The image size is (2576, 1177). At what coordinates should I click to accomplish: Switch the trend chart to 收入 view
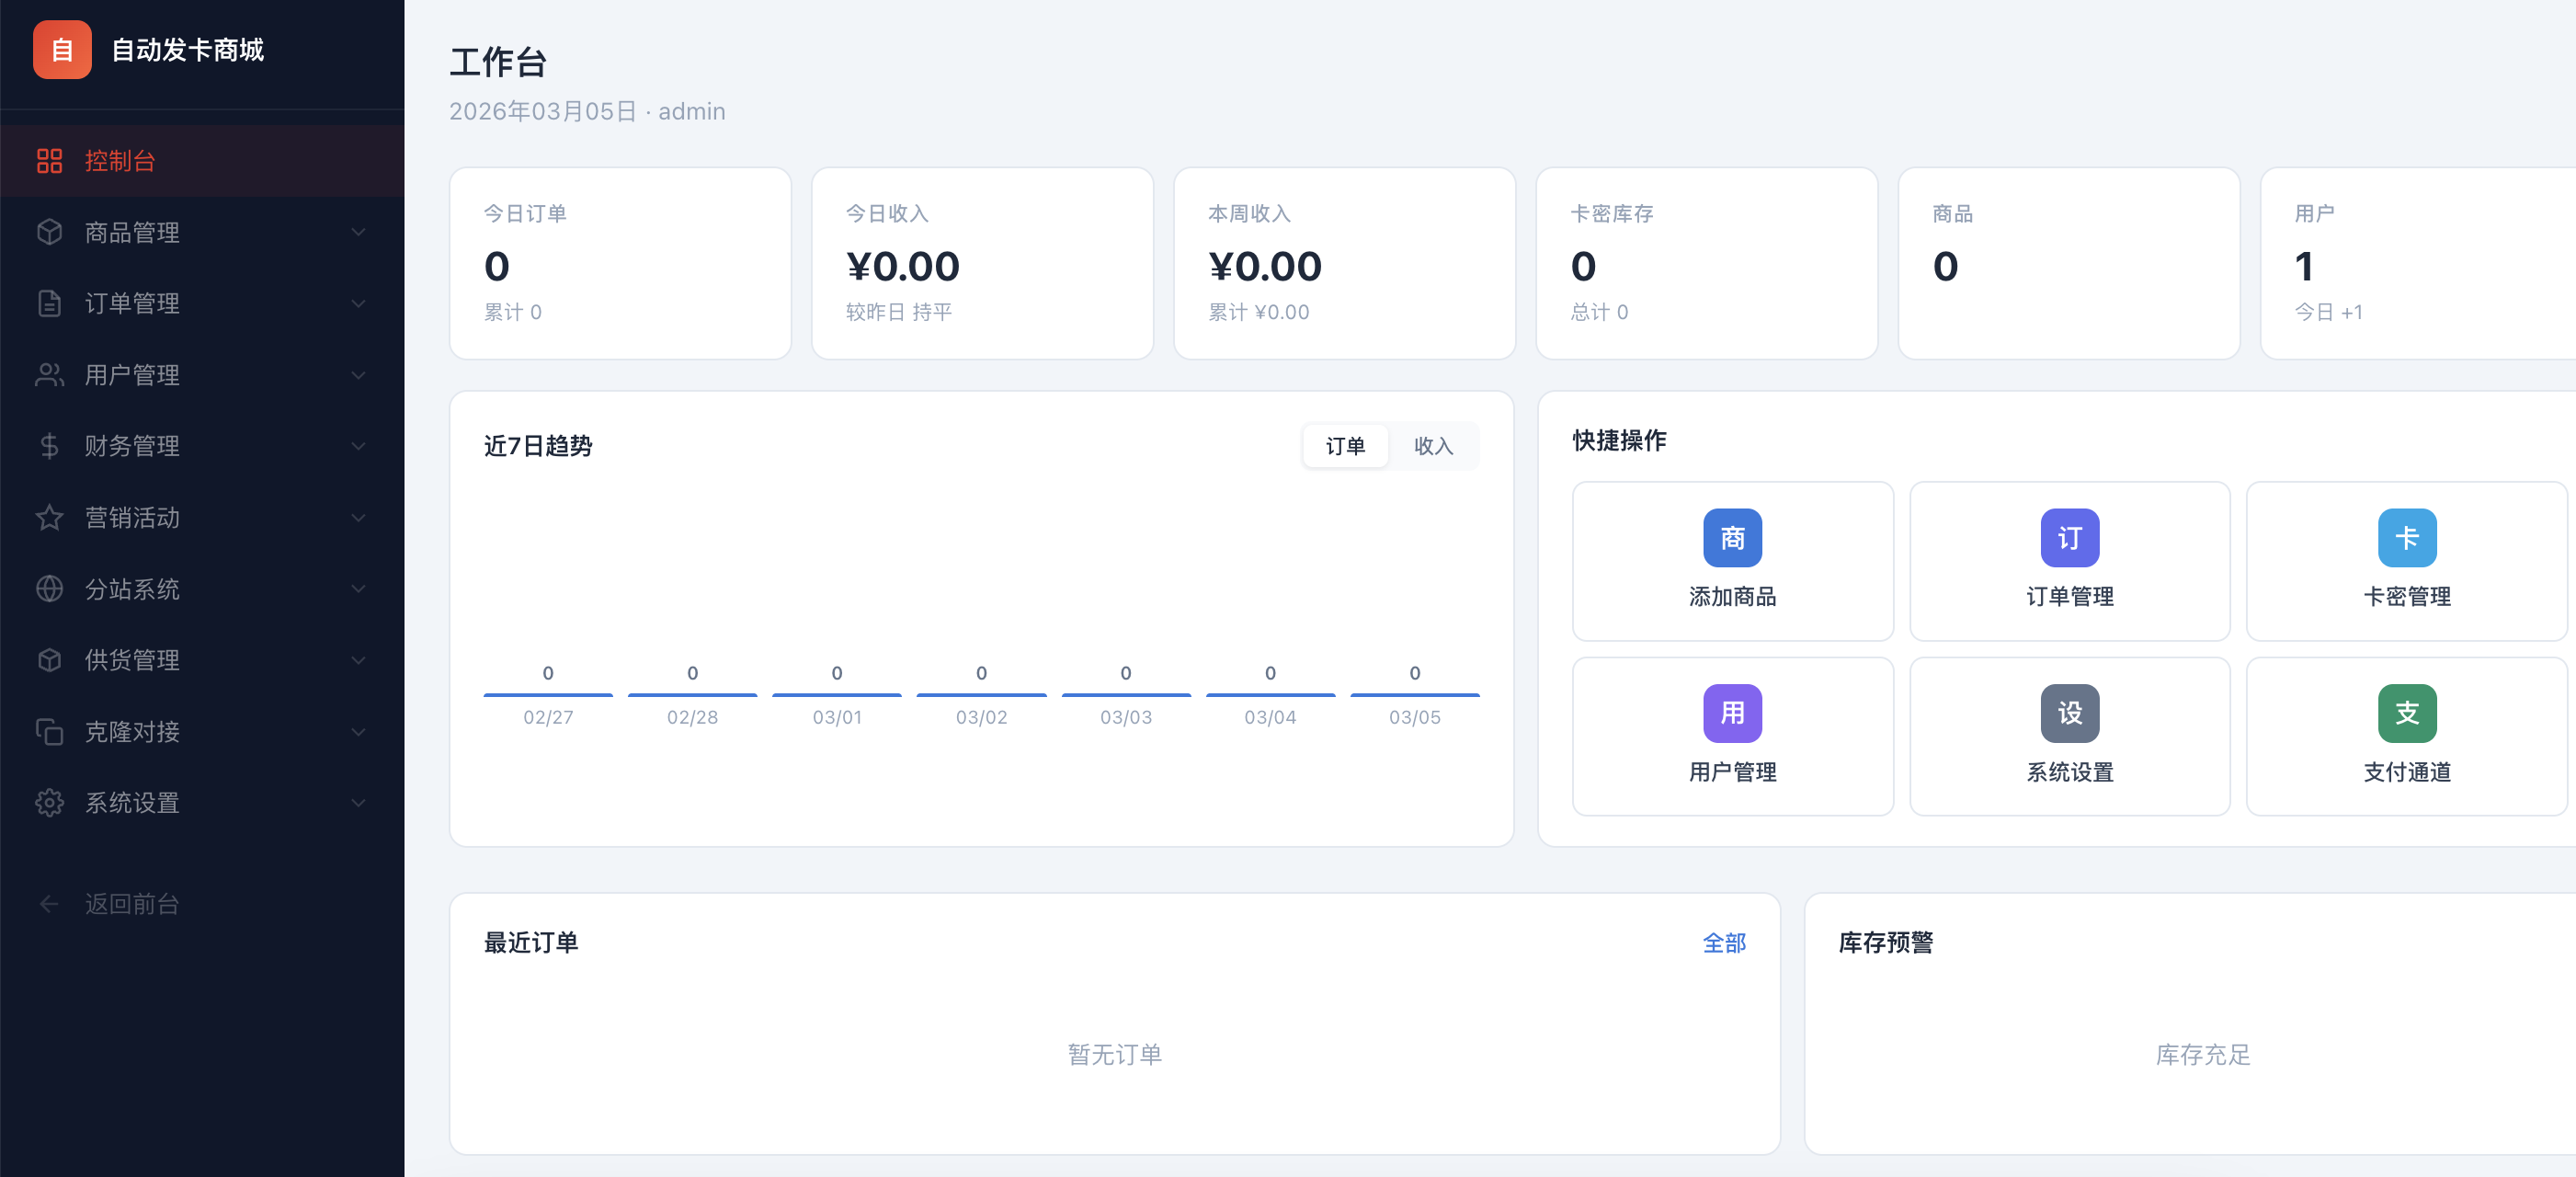coord(1434,446)
